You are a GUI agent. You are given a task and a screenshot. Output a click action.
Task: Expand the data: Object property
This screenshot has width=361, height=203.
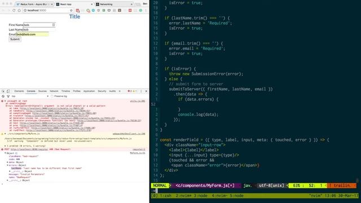coord(7,162)
